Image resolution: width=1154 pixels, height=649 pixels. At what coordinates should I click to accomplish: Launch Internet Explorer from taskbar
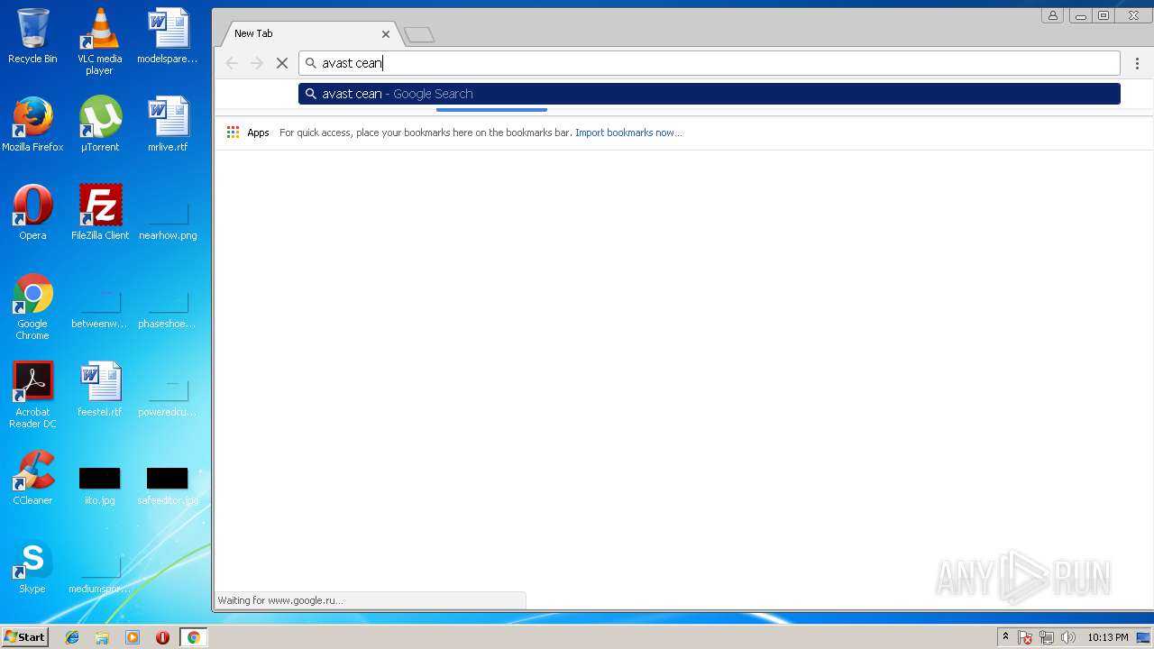point(72,637)
